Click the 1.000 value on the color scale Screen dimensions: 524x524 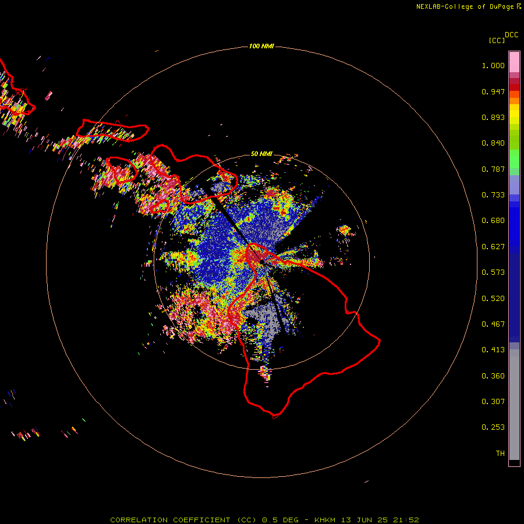(493, 65)
